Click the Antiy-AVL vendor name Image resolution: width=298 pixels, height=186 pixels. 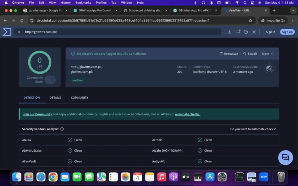(x=159, y=161)
